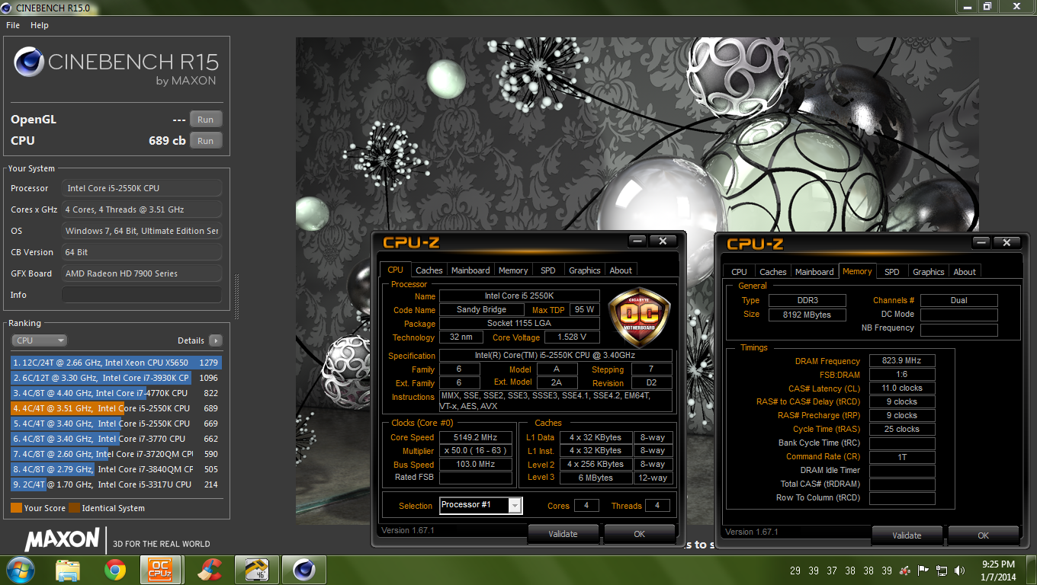
Task: Click the Info input field
Action: 142,295
